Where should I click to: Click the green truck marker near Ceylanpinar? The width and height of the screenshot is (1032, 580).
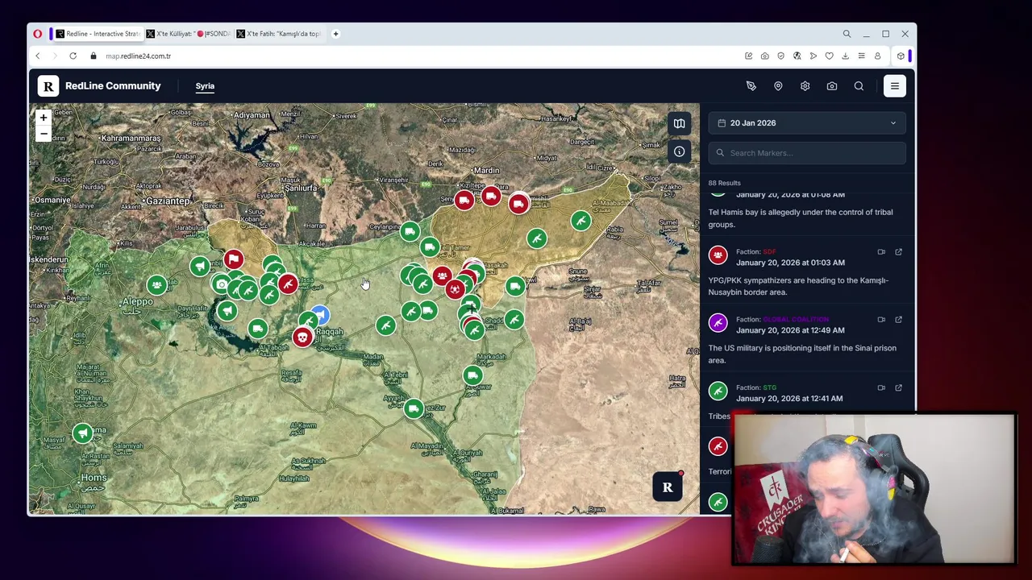point(410,232)
